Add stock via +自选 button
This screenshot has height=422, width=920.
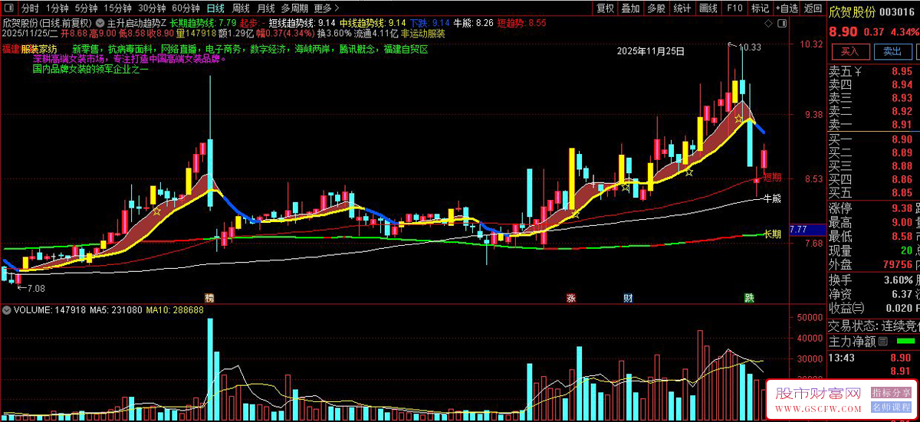[x=786, y=8]
